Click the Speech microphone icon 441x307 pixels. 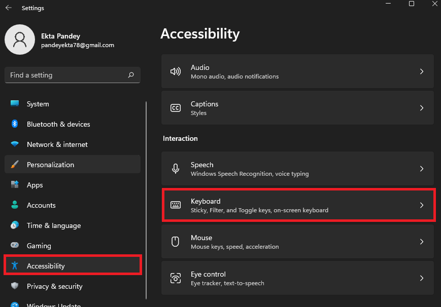point(176,169)
